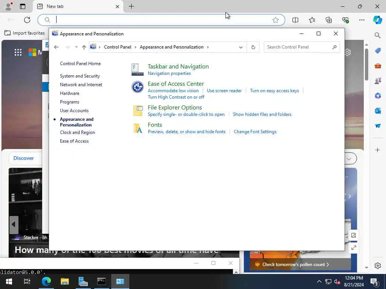Expand the address bar history dropdown
The width and height of the screenshot is (386, 289).
(x=241, y=47)
